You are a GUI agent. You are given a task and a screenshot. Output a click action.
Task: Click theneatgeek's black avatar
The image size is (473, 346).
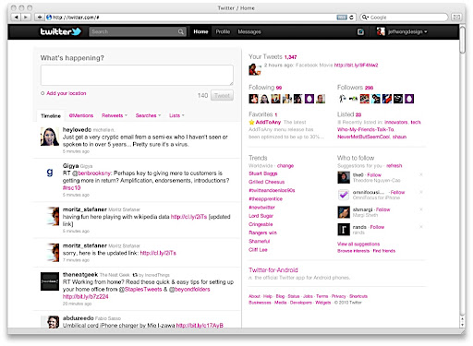tap(50, 281)
